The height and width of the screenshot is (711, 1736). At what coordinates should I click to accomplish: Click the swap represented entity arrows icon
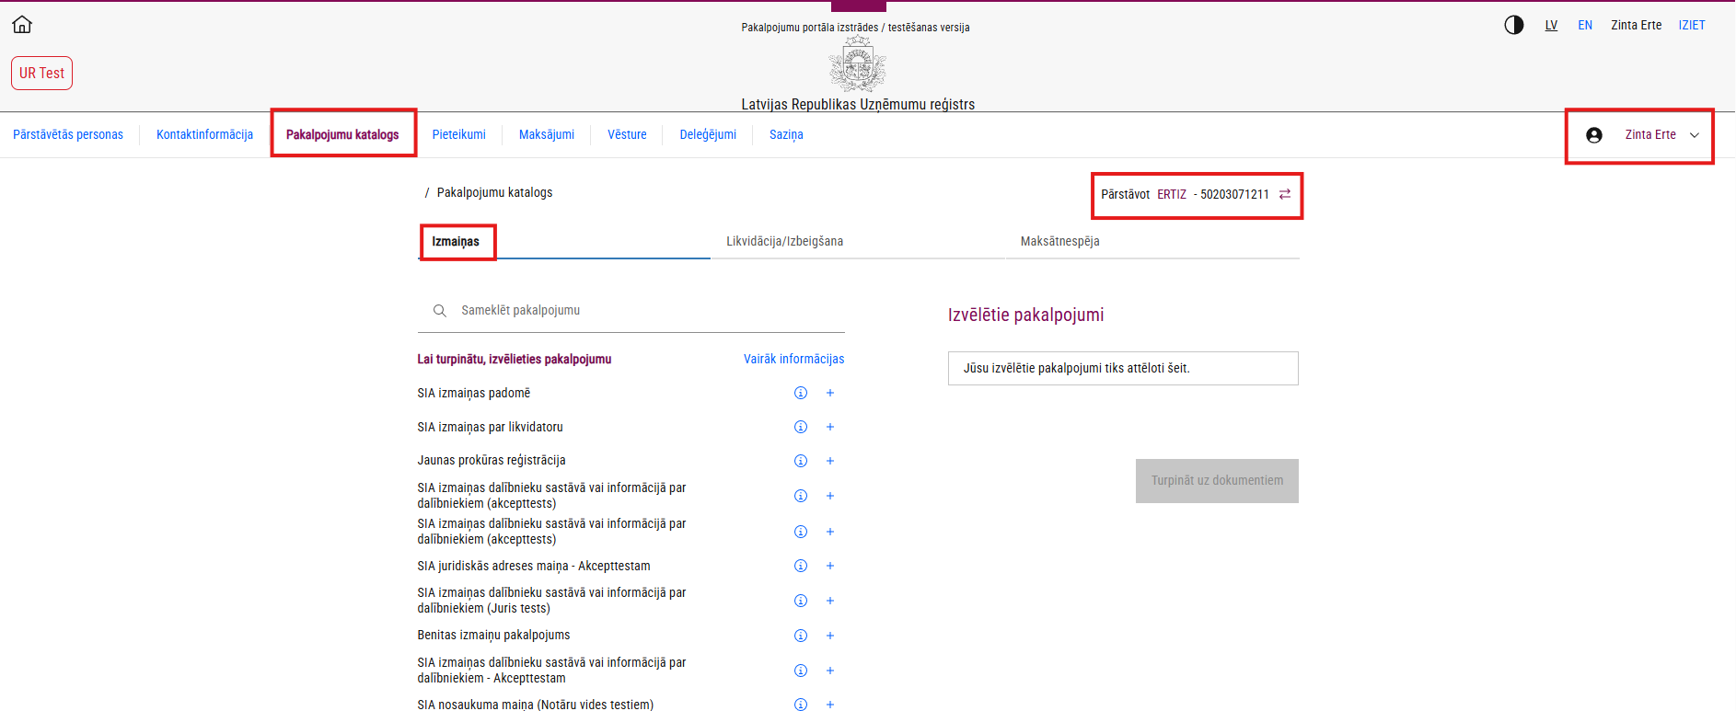click(1285, 194)
